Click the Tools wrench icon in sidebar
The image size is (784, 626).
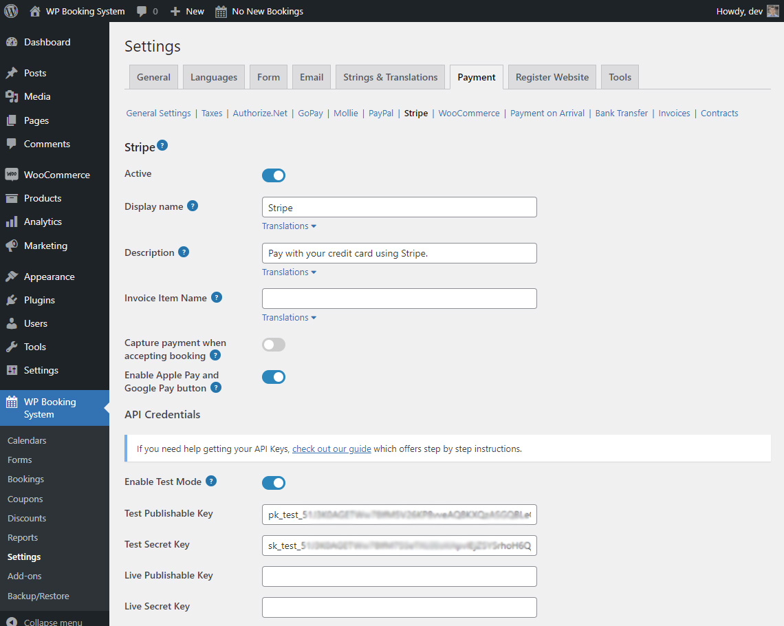(x=12, y=347)
